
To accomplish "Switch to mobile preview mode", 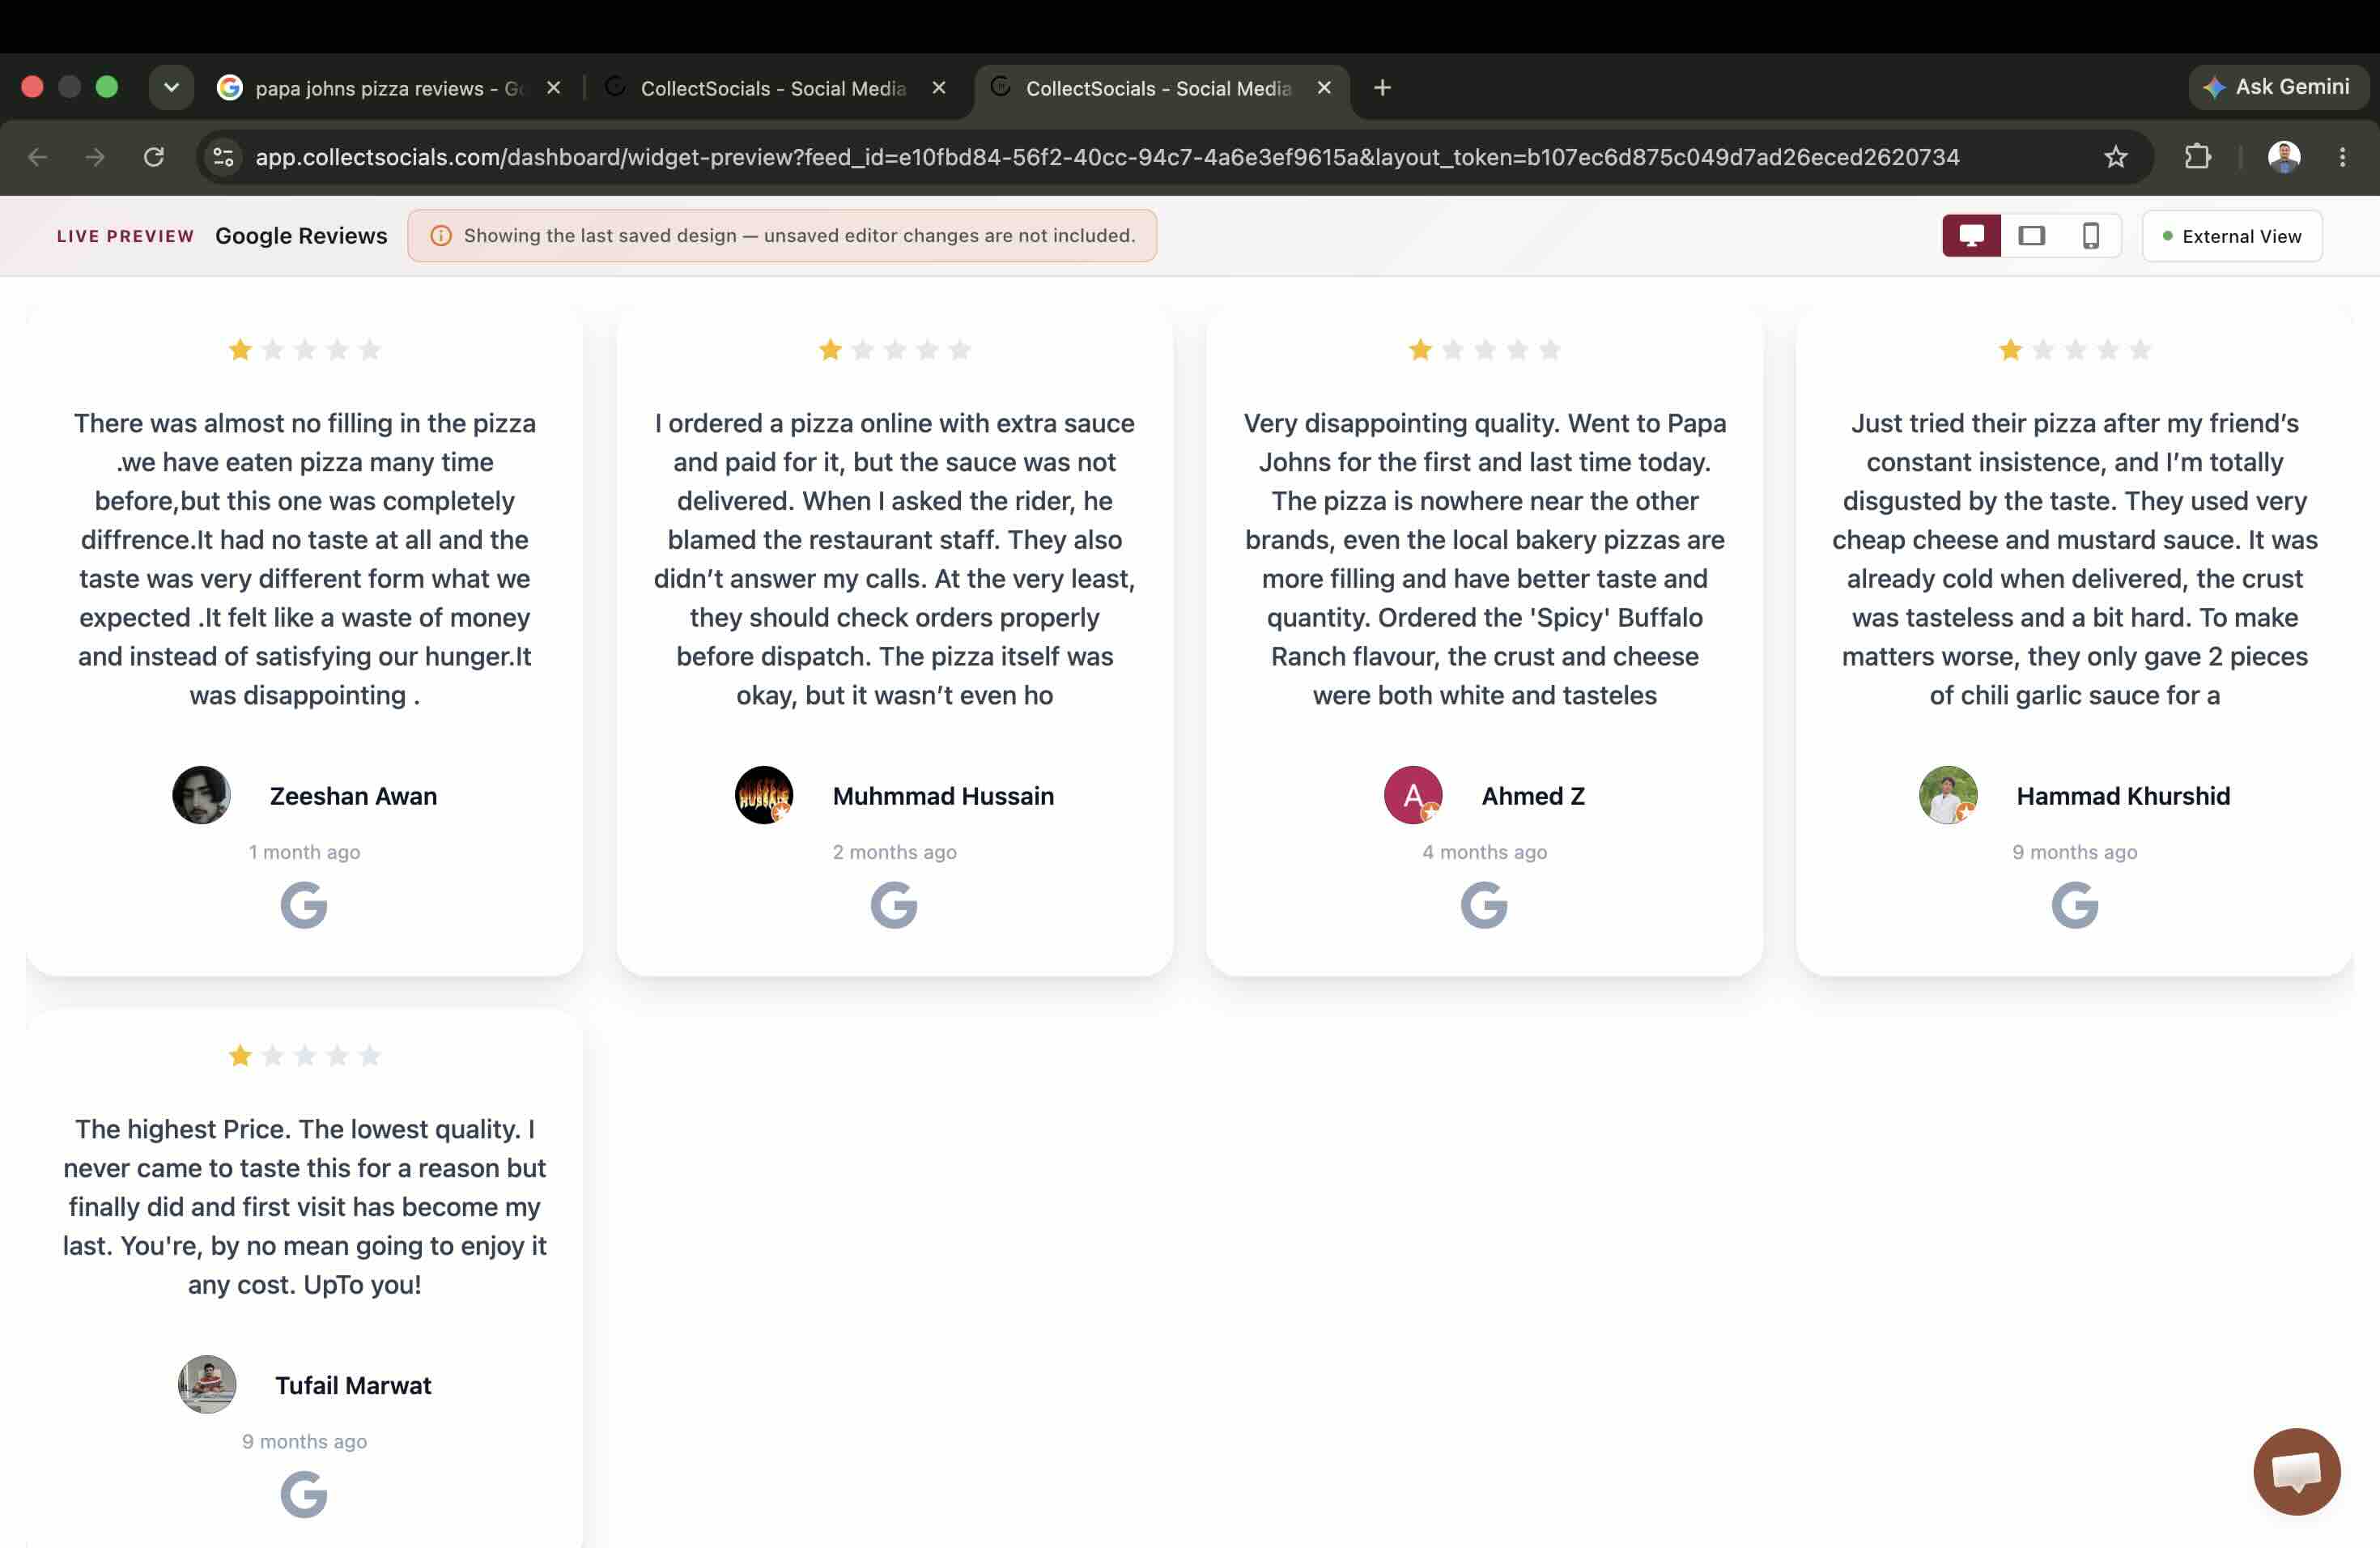I will coord(2090,236).
